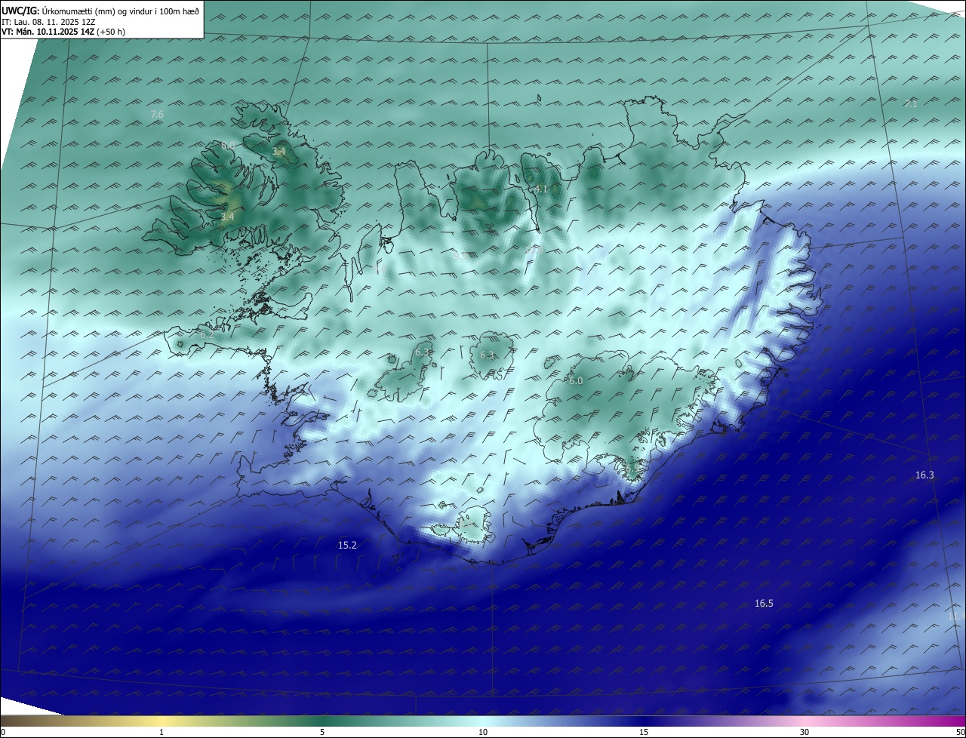Click the 16.3 value label over the sea
This screenshot has width=966, height=738.
[x=924, y=475]
